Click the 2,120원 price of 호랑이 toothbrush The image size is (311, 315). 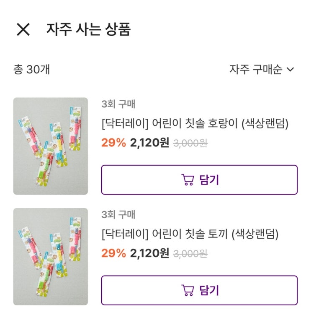[x=149, y=143]
